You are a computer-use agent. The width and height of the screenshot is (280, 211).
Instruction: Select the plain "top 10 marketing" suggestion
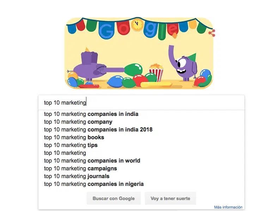point(65,153)
